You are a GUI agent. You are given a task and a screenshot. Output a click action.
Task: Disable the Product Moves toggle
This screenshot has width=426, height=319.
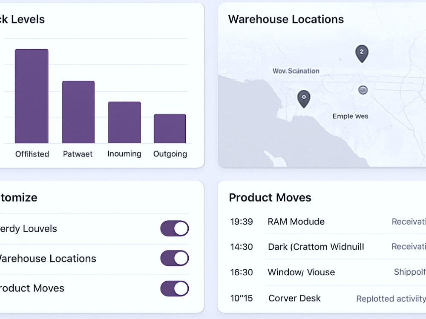[x=174, y=288]
